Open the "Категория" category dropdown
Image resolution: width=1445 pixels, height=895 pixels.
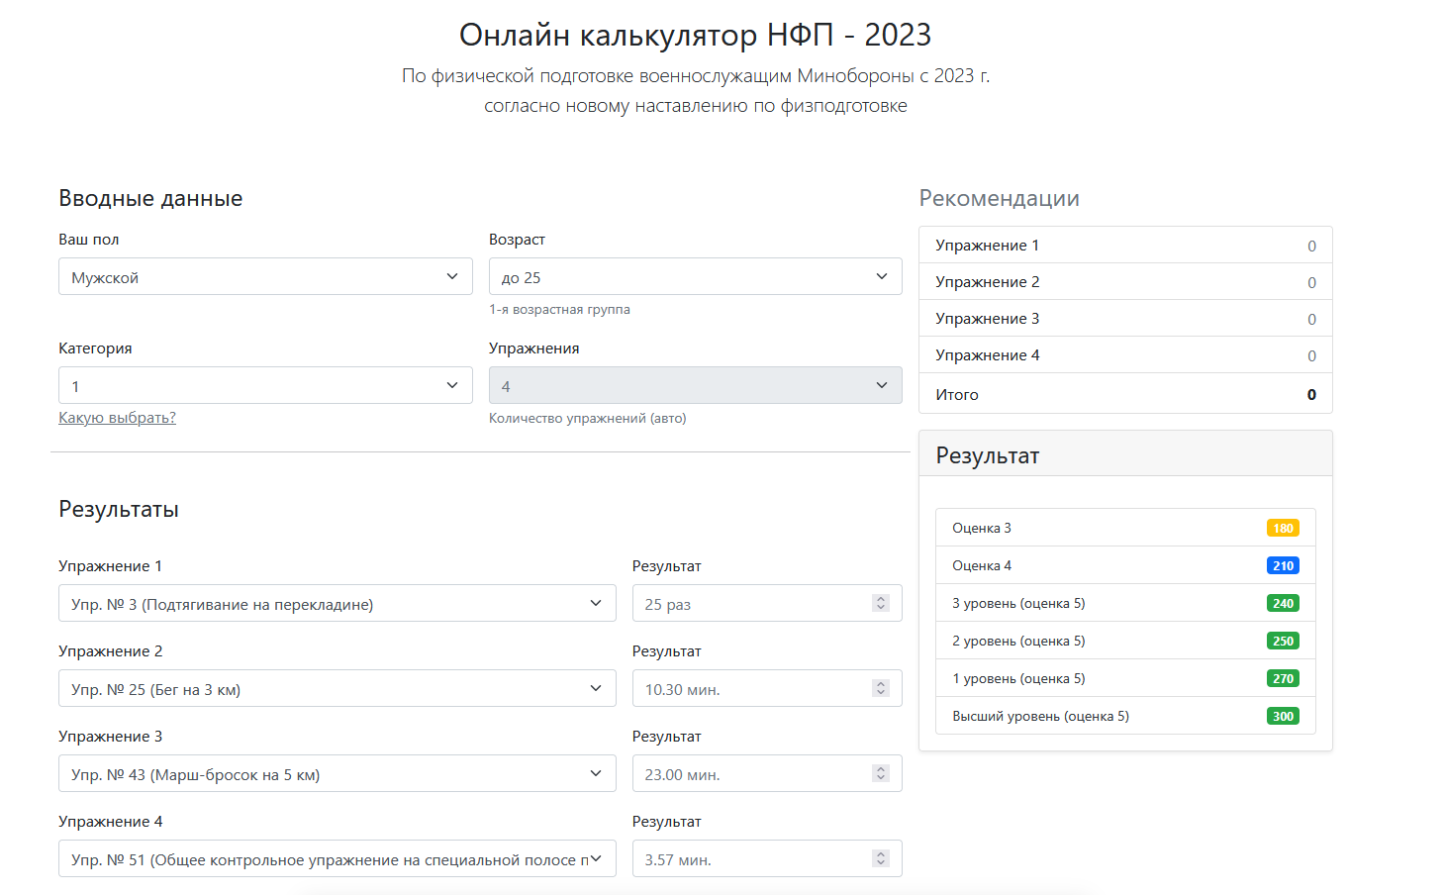tap(265, 385)
